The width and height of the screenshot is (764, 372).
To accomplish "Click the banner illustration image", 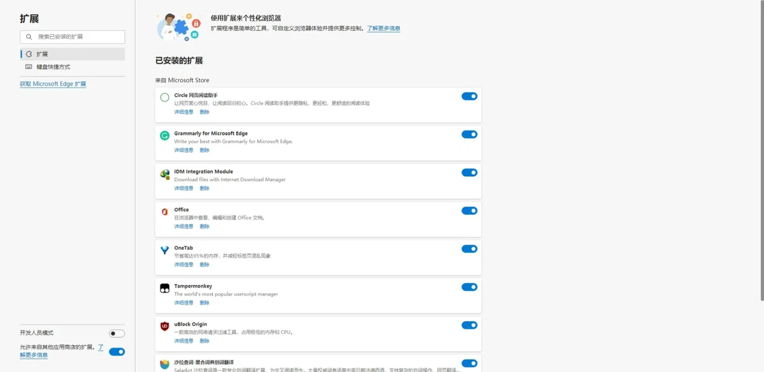I will coord(180,27).
